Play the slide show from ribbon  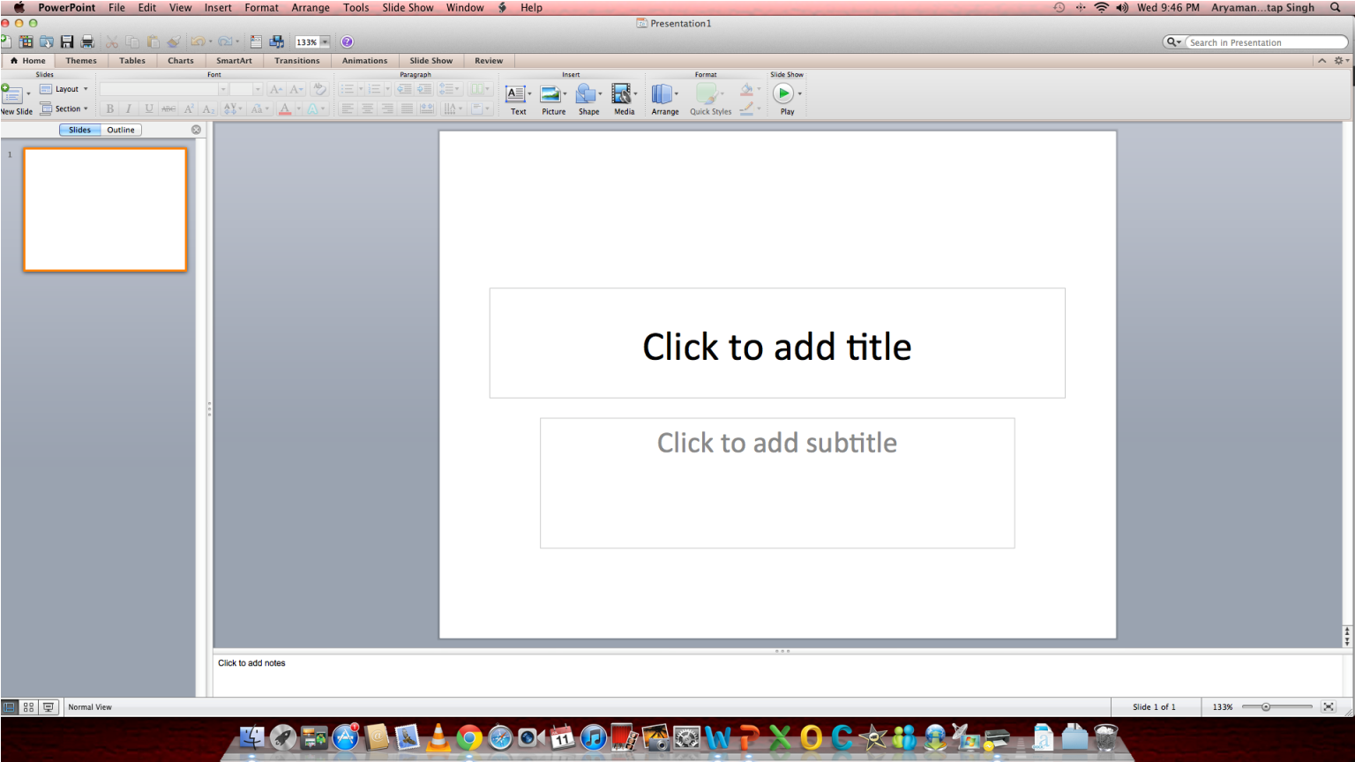[x=783, y=93]
